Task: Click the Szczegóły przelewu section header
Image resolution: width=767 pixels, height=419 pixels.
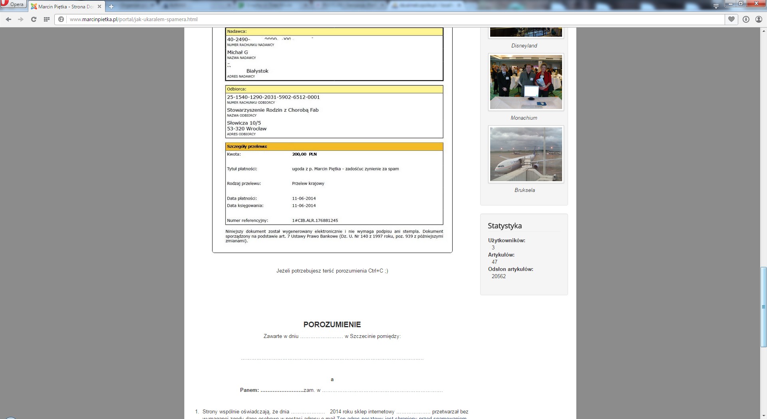Action: (x=334, y=146)
